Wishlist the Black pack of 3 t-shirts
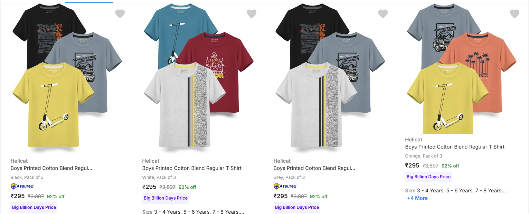This screenshot has height=214, width=529. pyautogui.click(x=120, y=14)
